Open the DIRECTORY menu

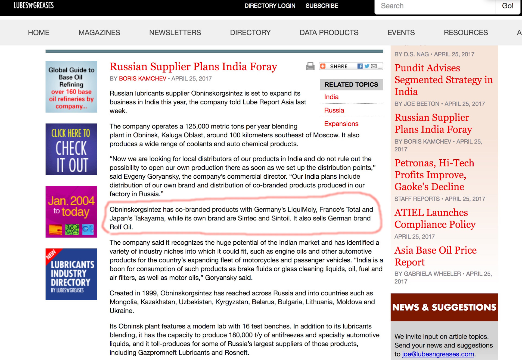250,33
